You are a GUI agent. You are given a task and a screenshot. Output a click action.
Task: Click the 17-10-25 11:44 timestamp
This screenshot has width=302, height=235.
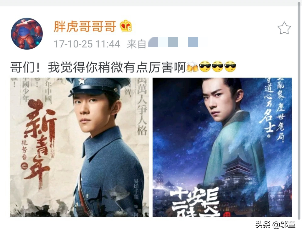(x=87, y=44)
